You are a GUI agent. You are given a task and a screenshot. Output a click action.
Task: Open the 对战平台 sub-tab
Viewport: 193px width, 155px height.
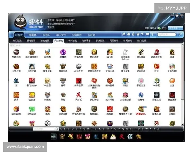86,41
